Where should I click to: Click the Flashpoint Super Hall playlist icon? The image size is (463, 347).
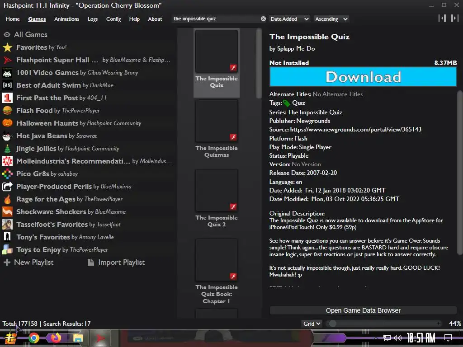[x=7, y=60]
